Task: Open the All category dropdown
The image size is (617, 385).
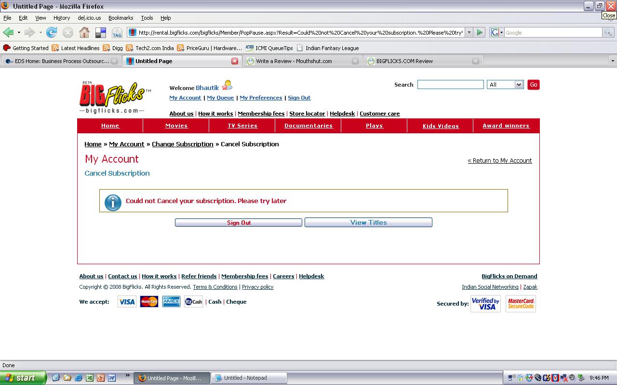Action: coord(505,85)
